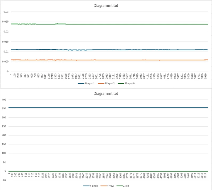Click the 350 axis label
The image size is (212, 190).
pos(4,109)
